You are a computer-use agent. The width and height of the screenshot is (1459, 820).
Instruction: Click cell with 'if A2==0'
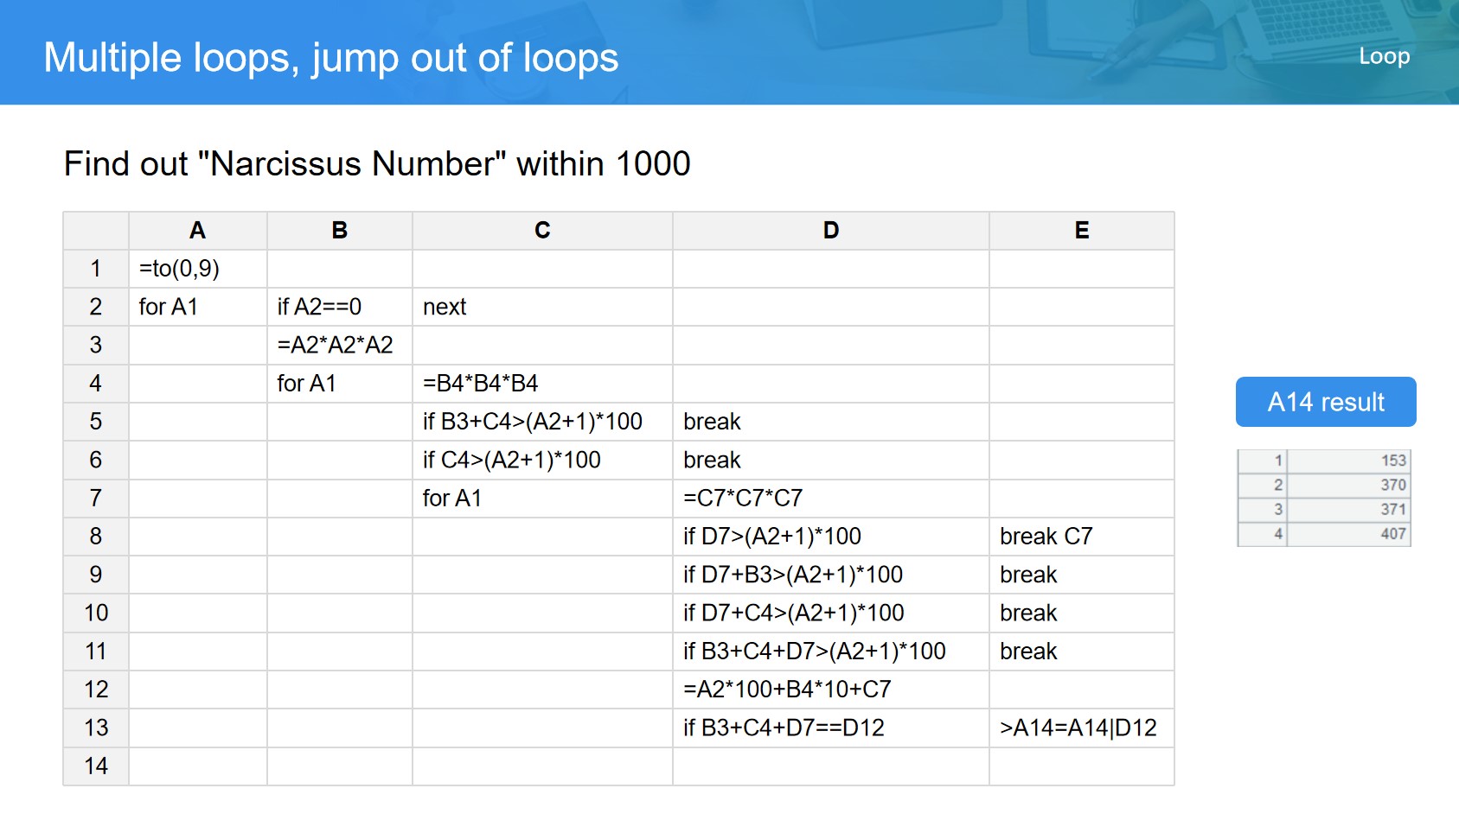pyautogui.click(x=339, y=307)
